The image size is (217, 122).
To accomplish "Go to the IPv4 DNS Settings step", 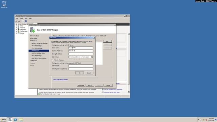I will (x=37, y=46).
